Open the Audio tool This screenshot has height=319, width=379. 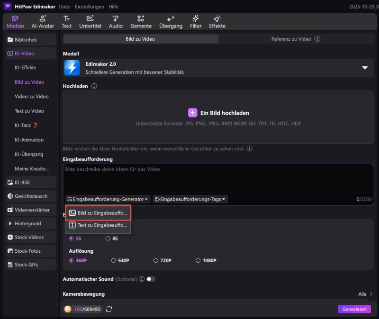[x=116, y=22]
